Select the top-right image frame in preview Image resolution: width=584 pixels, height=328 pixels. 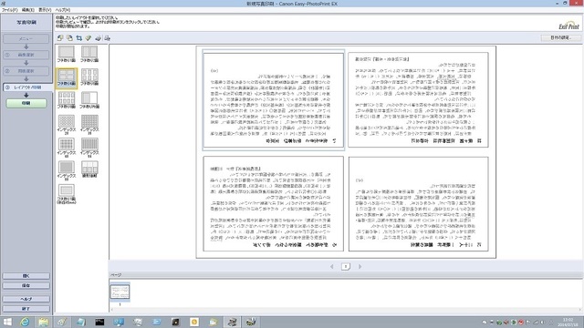click(x=418, y=99)
